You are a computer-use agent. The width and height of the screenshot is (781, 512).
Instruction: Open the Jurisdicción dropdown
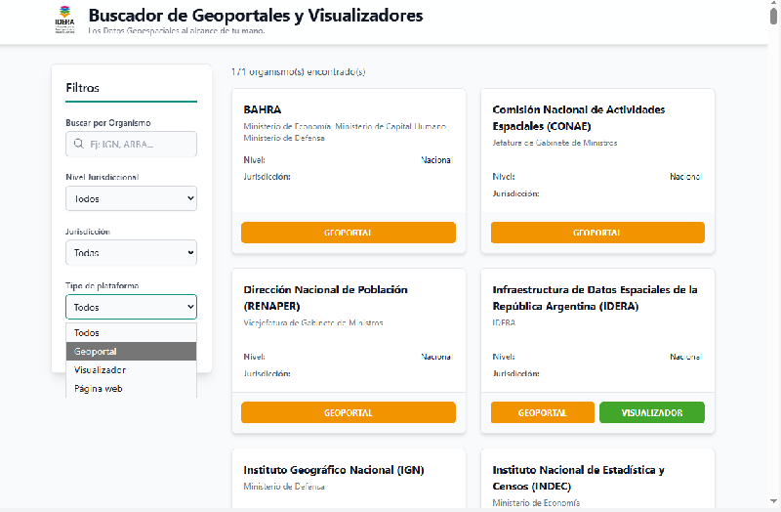tap(131, 253)
